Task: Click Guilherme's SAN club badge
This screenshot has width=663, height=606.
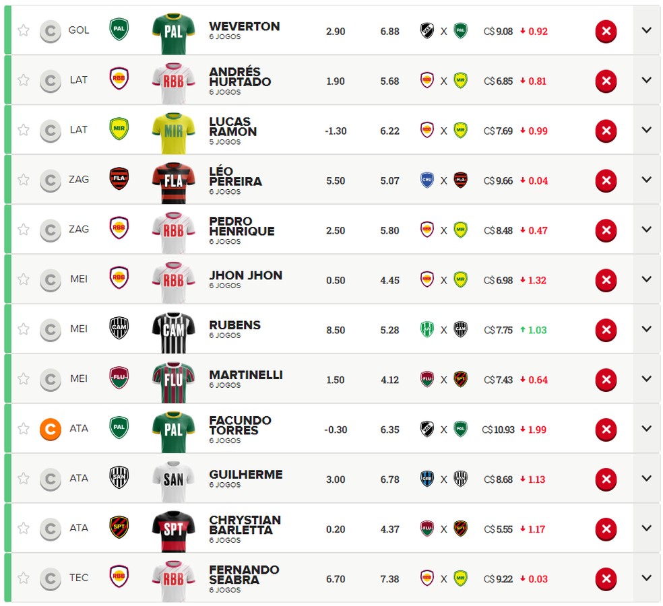Action: coord(119,477)
